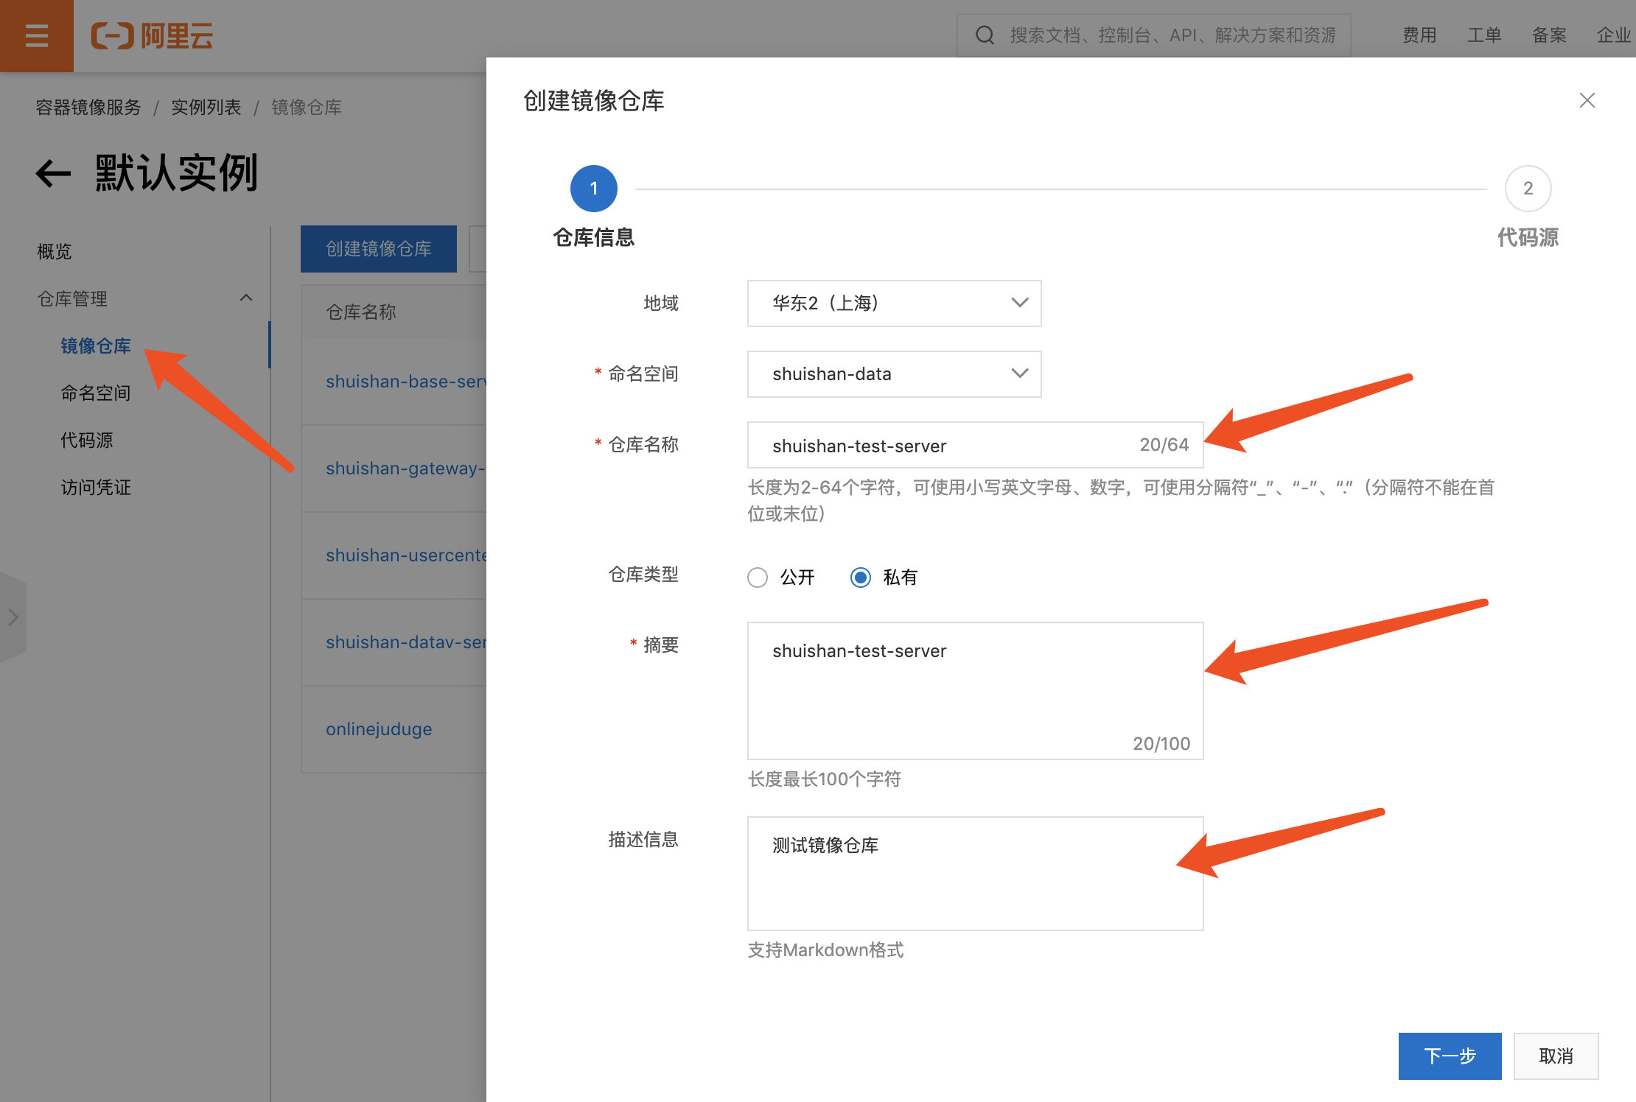
Task: Go to 实例列表 breadcrumb
Action: pyautogui.click(x=206, y=108)
